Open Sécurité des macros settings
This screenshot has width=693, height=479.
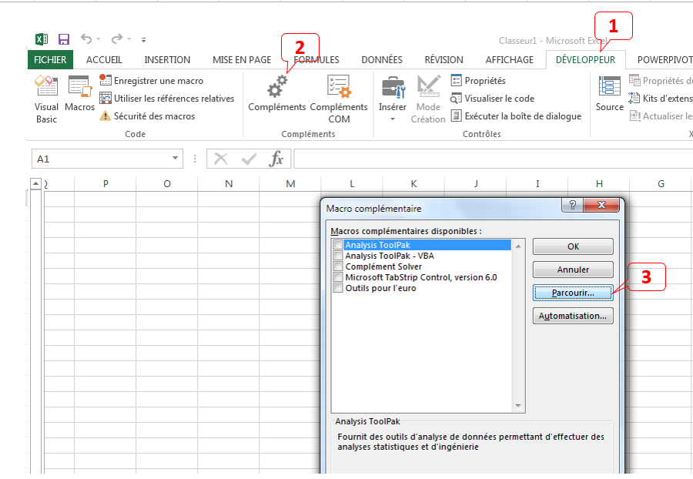[x=147, y=116]
